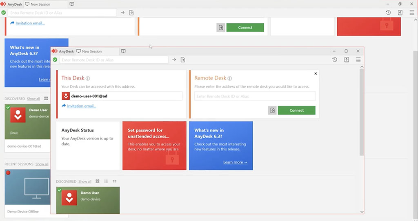This screenshot has height=221, width=418.
Task: Click the green status check icon in the front window
Action: click(55, 60)
